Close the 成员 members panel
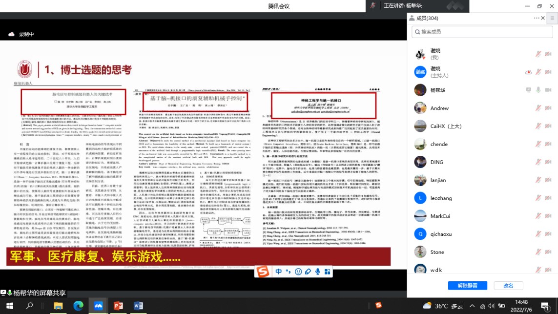This screenshot has height=314, width=558. point(543,18)
